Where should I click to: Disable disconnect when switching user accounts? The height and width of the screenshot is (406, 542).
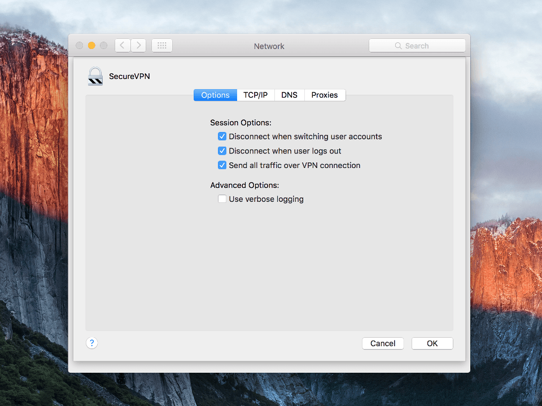(222, 136)
